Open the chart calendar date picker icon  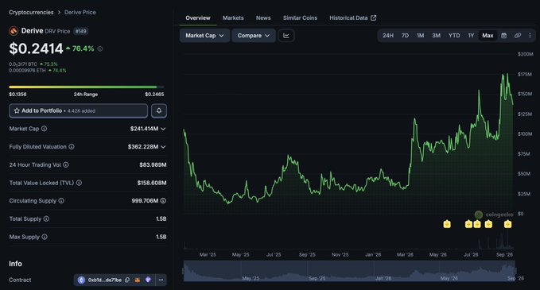tap(504, 36)
